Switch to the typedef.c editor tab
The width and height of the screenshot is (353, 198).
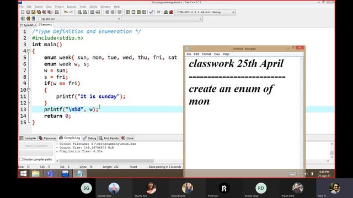(28, 25)
